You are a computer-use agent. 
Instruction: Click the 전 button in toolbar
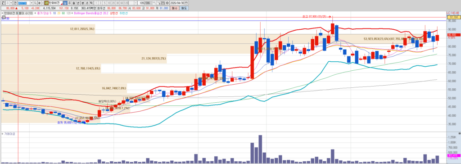tap(15, 3)
